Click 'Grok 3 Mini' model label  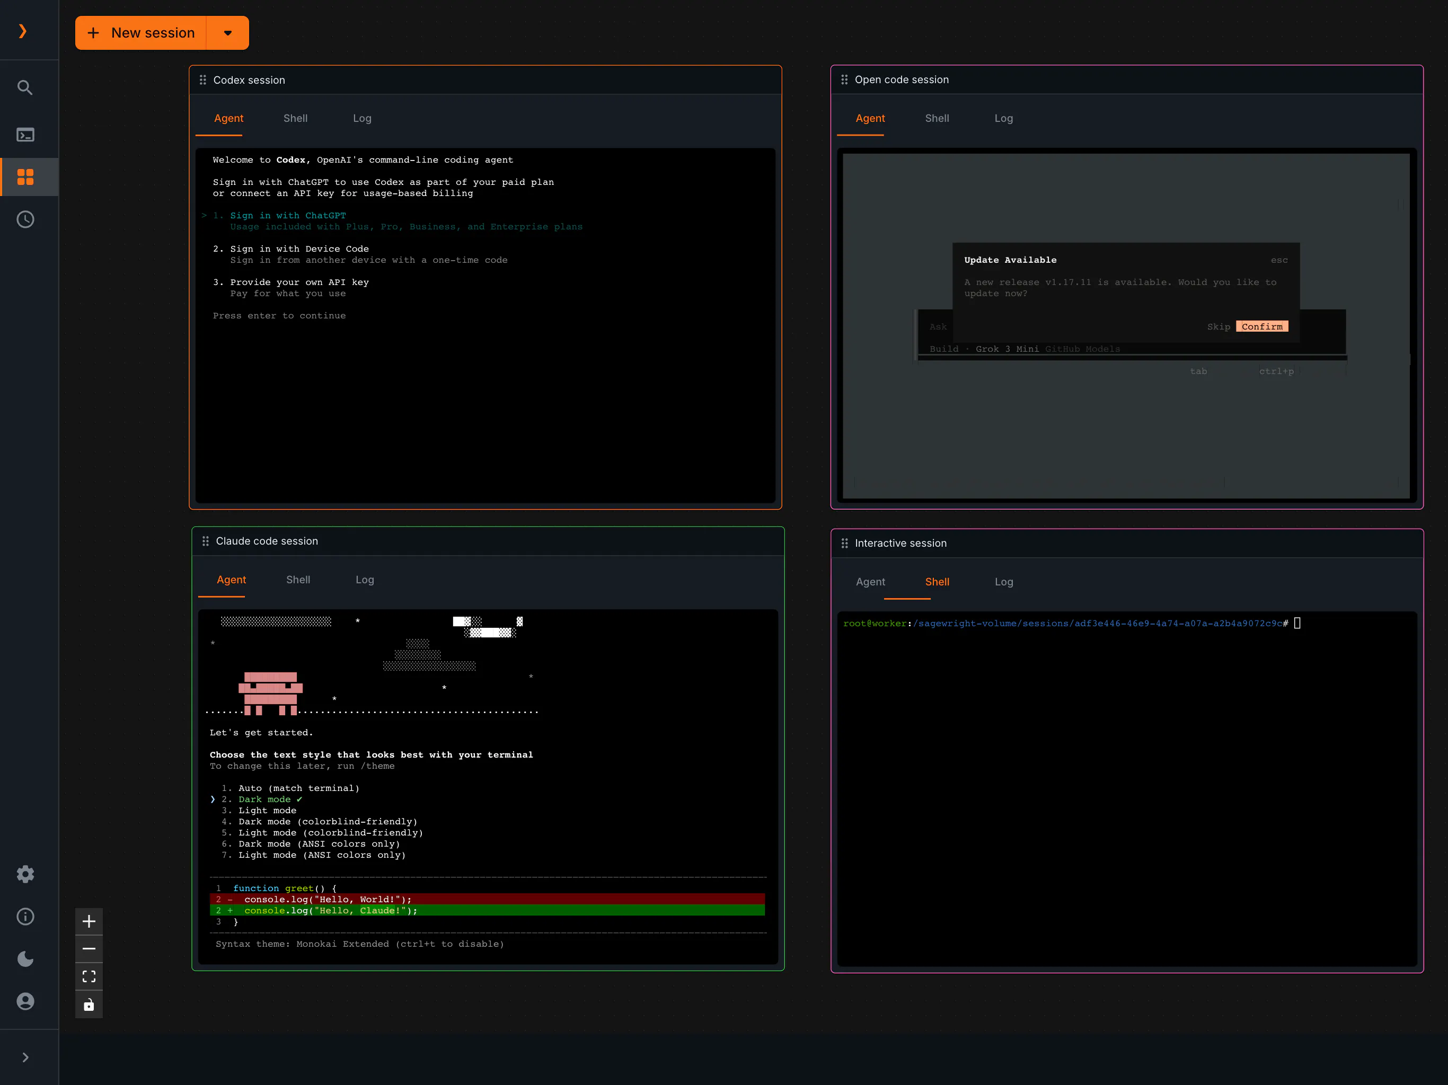pos(1007,350)
